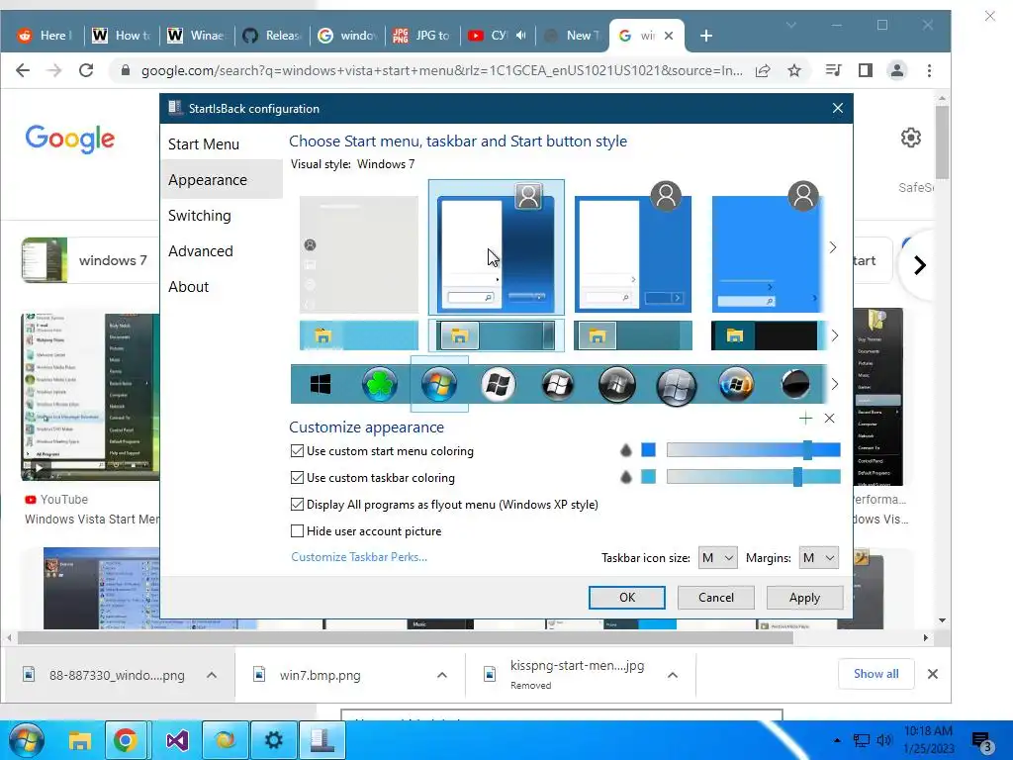Open a new Chrome tab
Screen dimensions: 1013x760
pos(706,36)
